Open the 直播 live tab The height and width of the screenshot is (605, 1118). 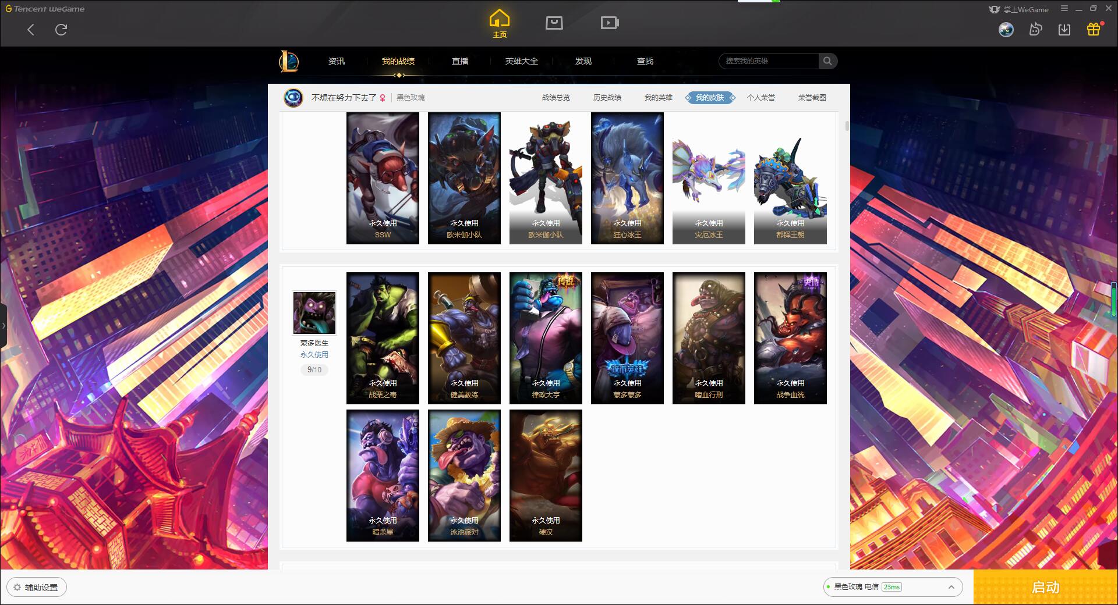(460, 61)
